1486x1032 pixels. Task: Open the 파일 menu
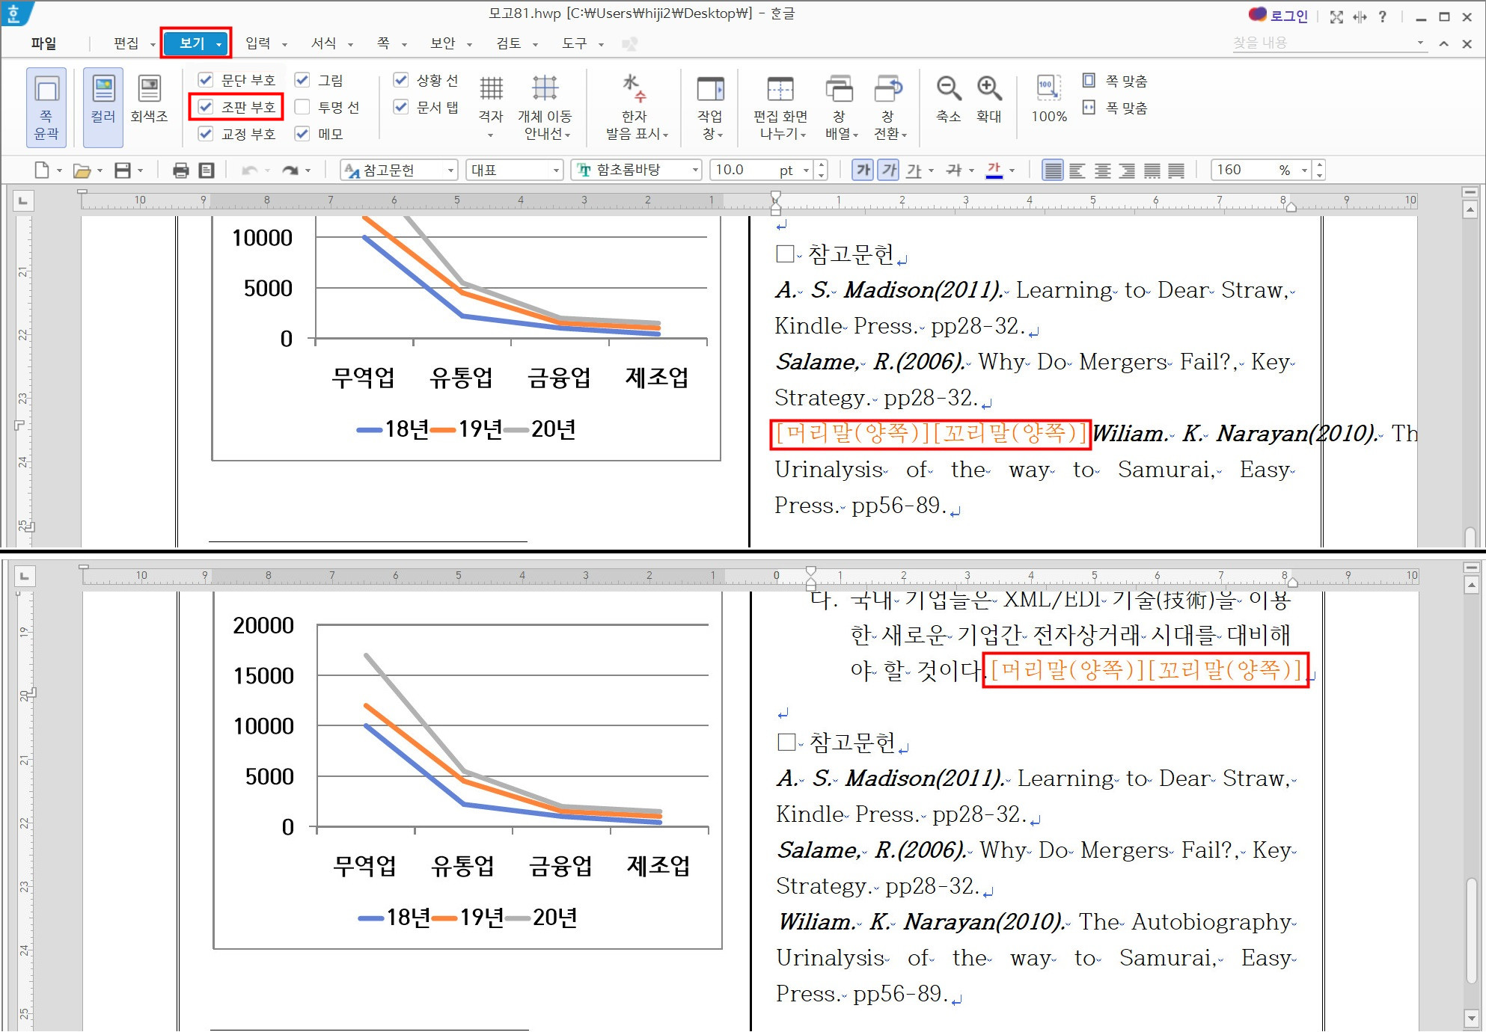point(43,43)
